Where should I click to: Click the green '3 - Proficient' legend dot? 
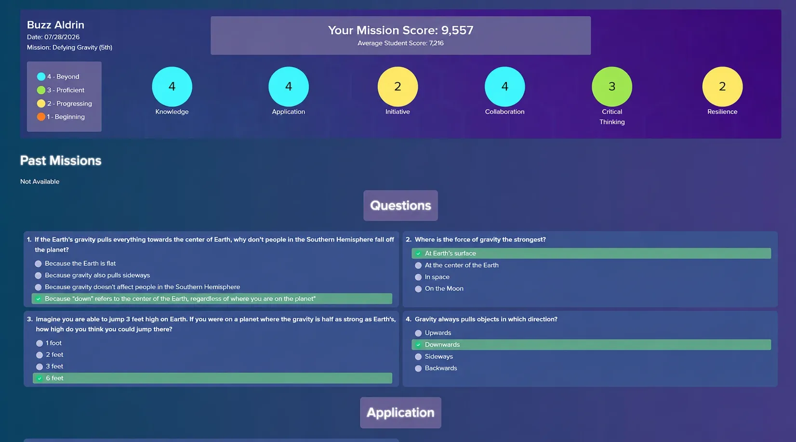(41, 90)
